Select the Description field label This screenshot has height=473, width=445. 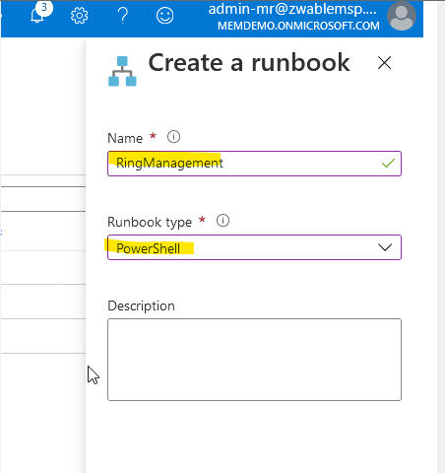(141, 305)
